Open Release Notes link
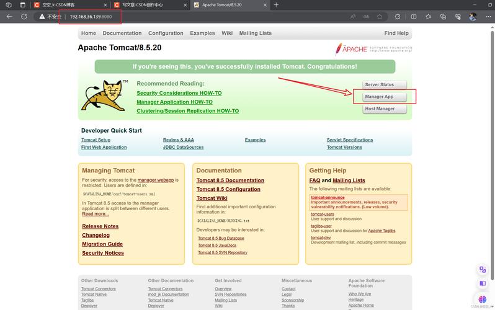This screenshot has width=495, height=310. click(100, 226)
